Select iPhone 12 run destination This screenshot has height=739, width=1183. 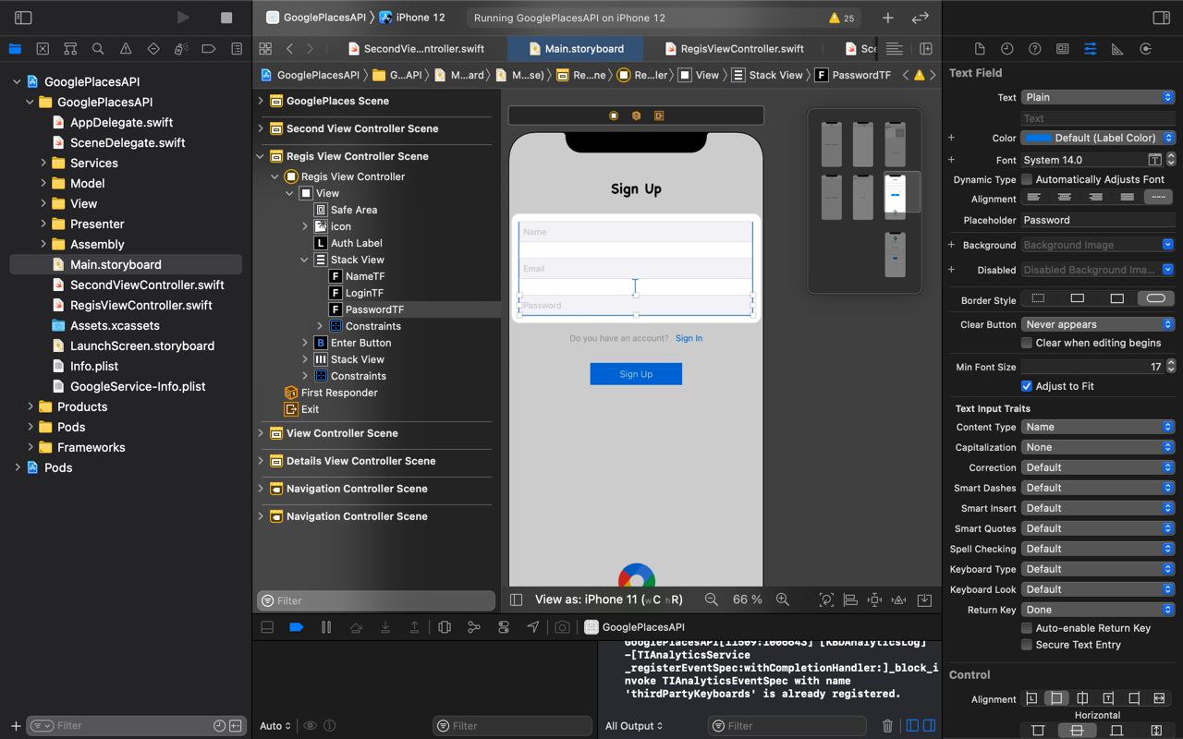click(412, 18)
